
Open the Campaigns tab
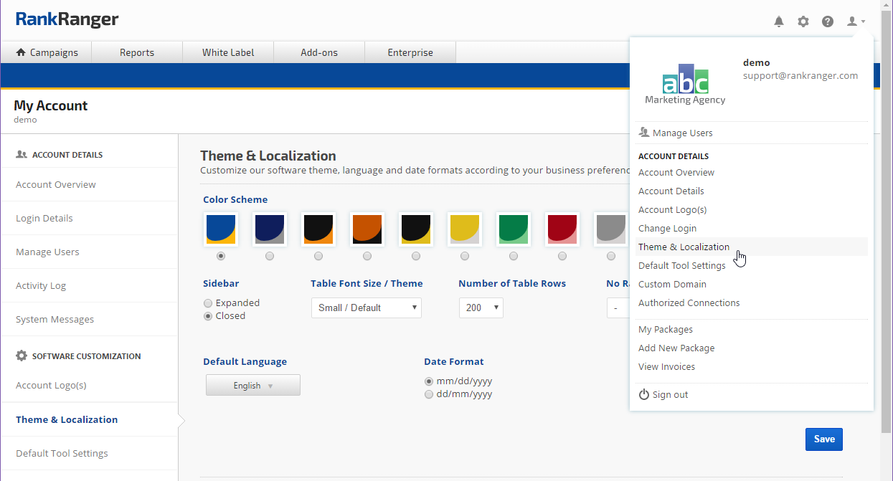47,52
